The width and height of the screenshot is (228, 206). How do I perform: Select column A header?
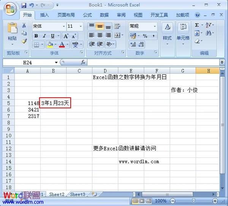[x=27, y=71]
